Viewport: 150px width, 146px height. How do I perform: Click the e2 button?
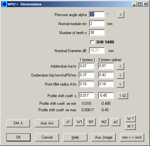[x=115, y=122]
